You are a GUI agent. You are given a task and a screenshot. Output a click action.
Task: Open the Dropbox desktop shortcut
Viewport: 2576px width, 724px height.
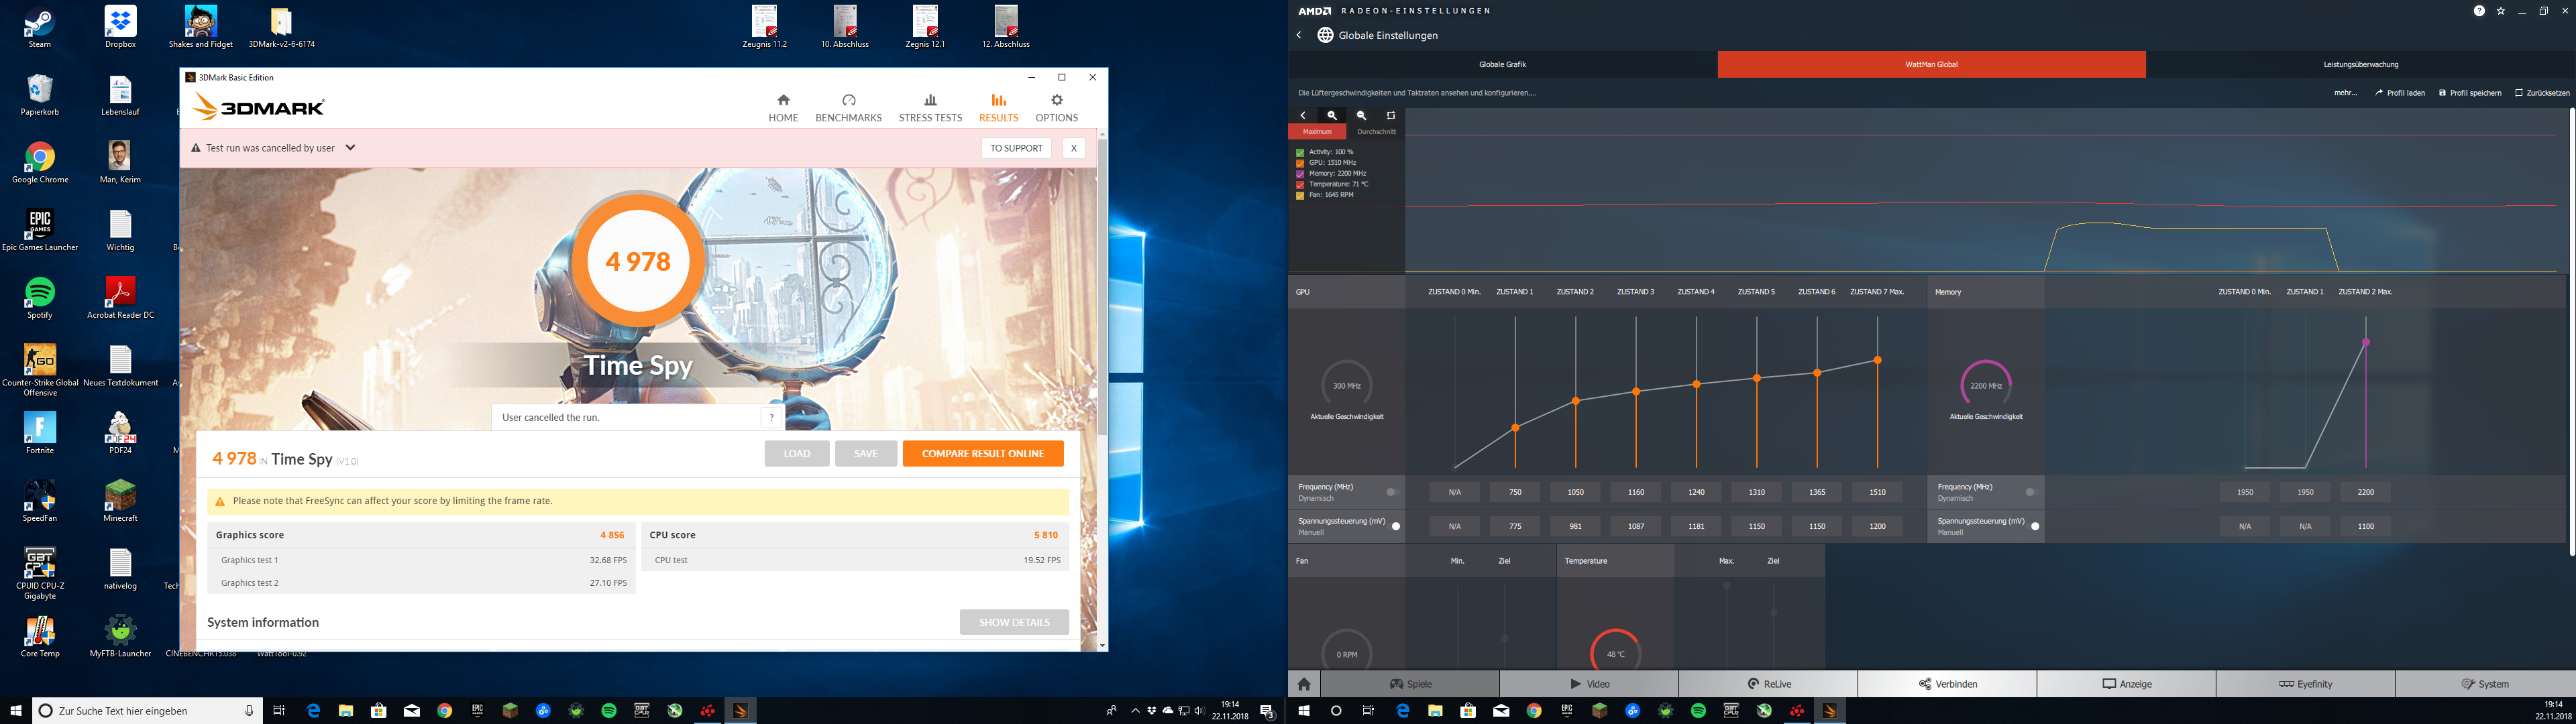(x=120, y=27)
